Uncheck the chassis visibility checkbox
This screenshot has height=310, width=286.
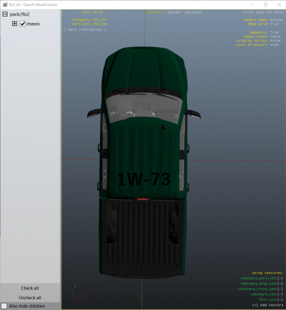click(x=22, y=24)
